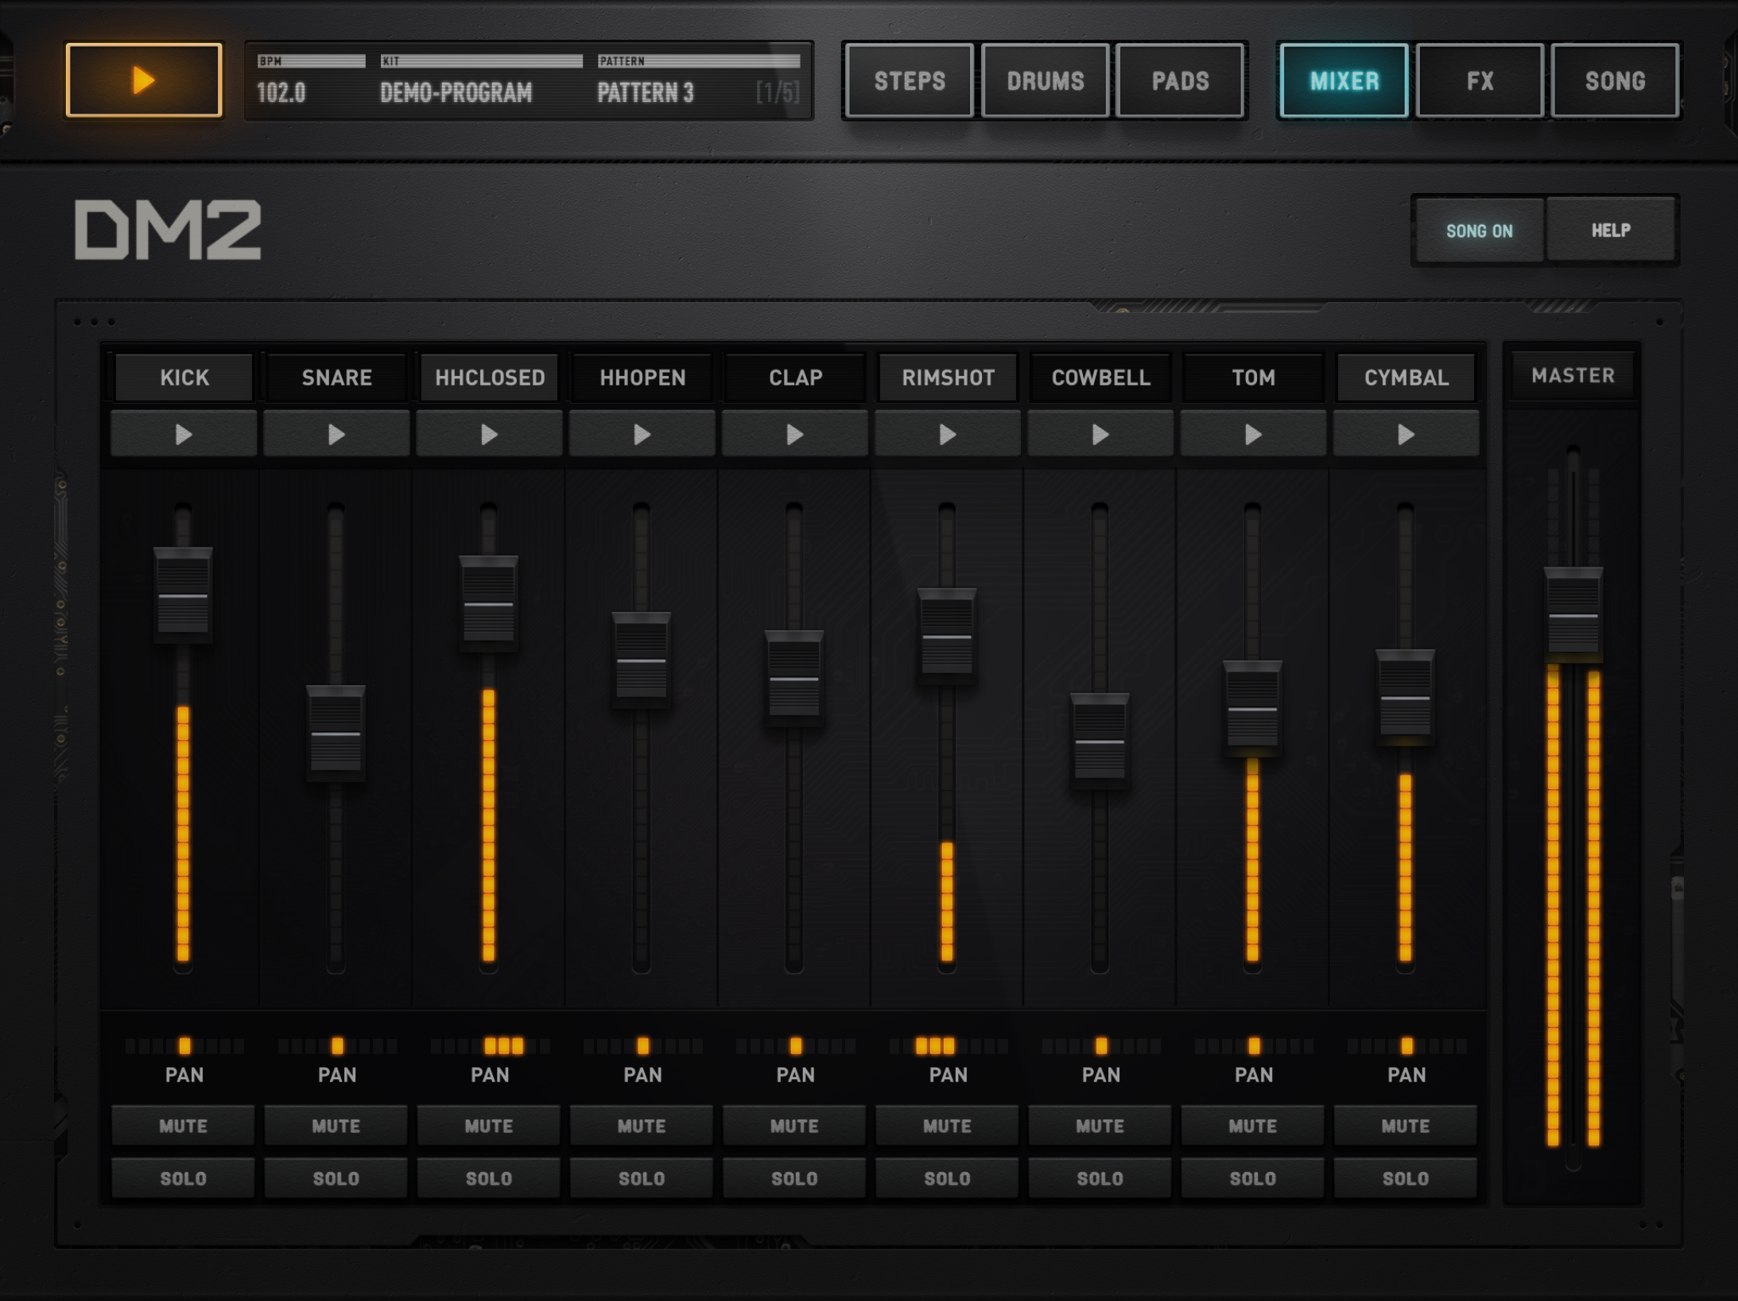The height and width of the screenshot is (1301, 1738).
Task: Click the MASTER volume fader
Action: coord(1573,615)
